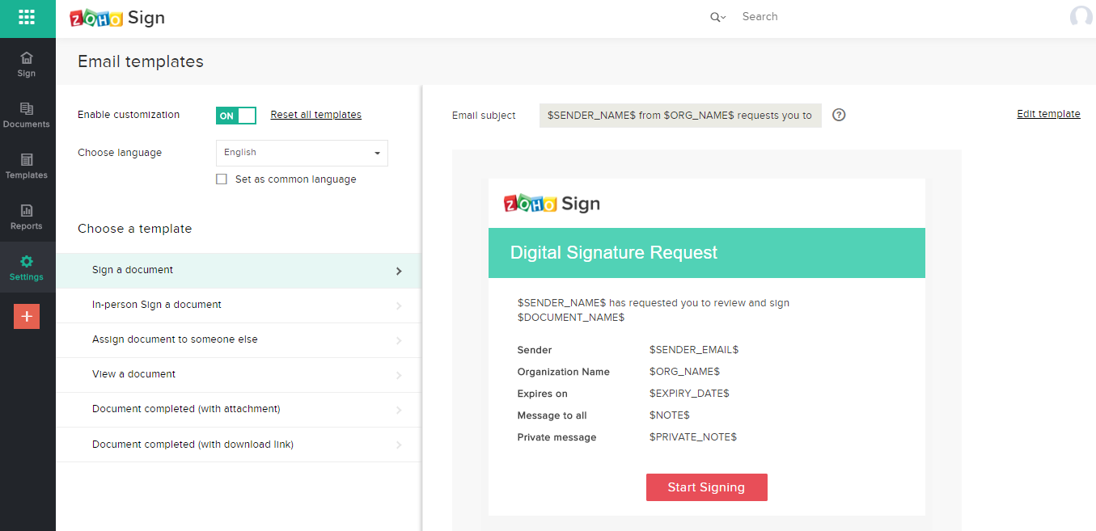Open View a document template chevron
Image resolution: width=1096 pixels, height=531 pixels.
tap(399, 375)
